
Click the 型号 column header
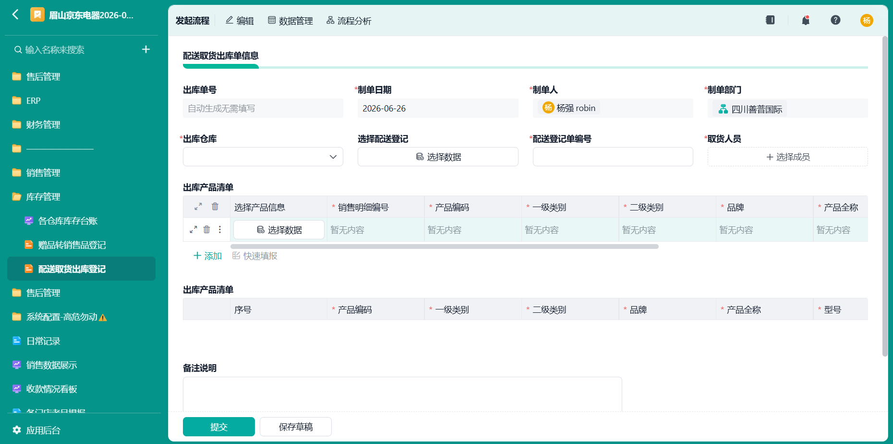pos(841,309)
